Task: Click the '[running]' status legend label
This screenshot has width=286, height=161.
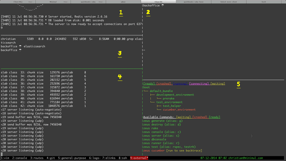Action: coord(180,84)
